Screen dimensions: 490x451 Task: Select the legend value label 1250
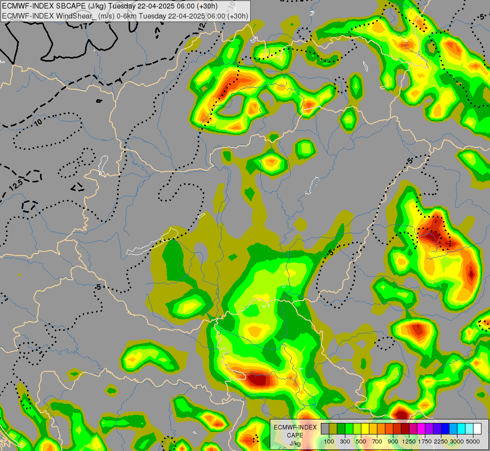(409, 441)
